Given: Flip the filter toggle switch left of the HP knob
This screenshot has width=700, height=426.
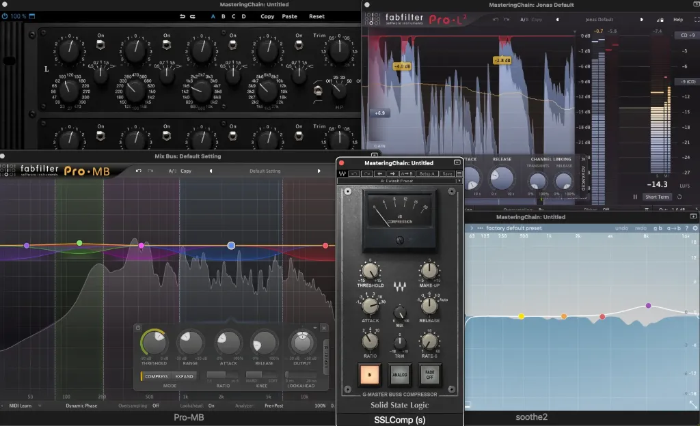Looking at the screenshot, I should [318, 91].
